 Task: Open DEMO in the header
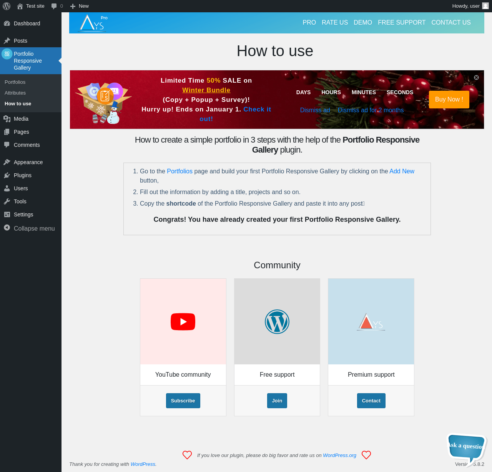click(x=363, y=23)
